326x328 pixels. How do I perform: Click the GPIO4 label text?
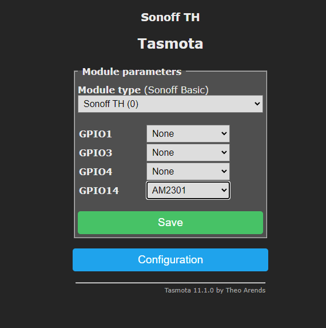point(96,172)
